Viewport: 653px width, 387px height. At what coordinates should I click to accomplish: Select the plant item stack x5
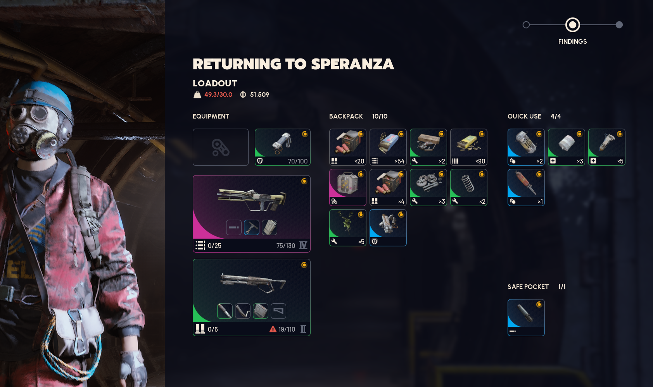(348, 228)
